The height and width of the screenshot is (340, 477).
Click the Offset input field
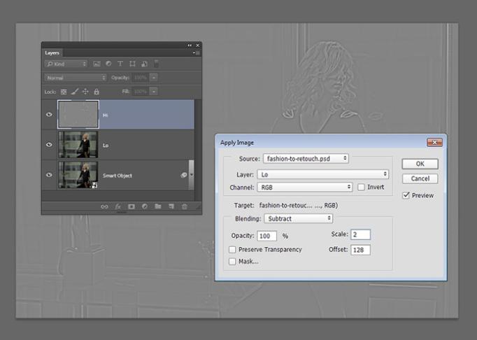pos(360,250)
